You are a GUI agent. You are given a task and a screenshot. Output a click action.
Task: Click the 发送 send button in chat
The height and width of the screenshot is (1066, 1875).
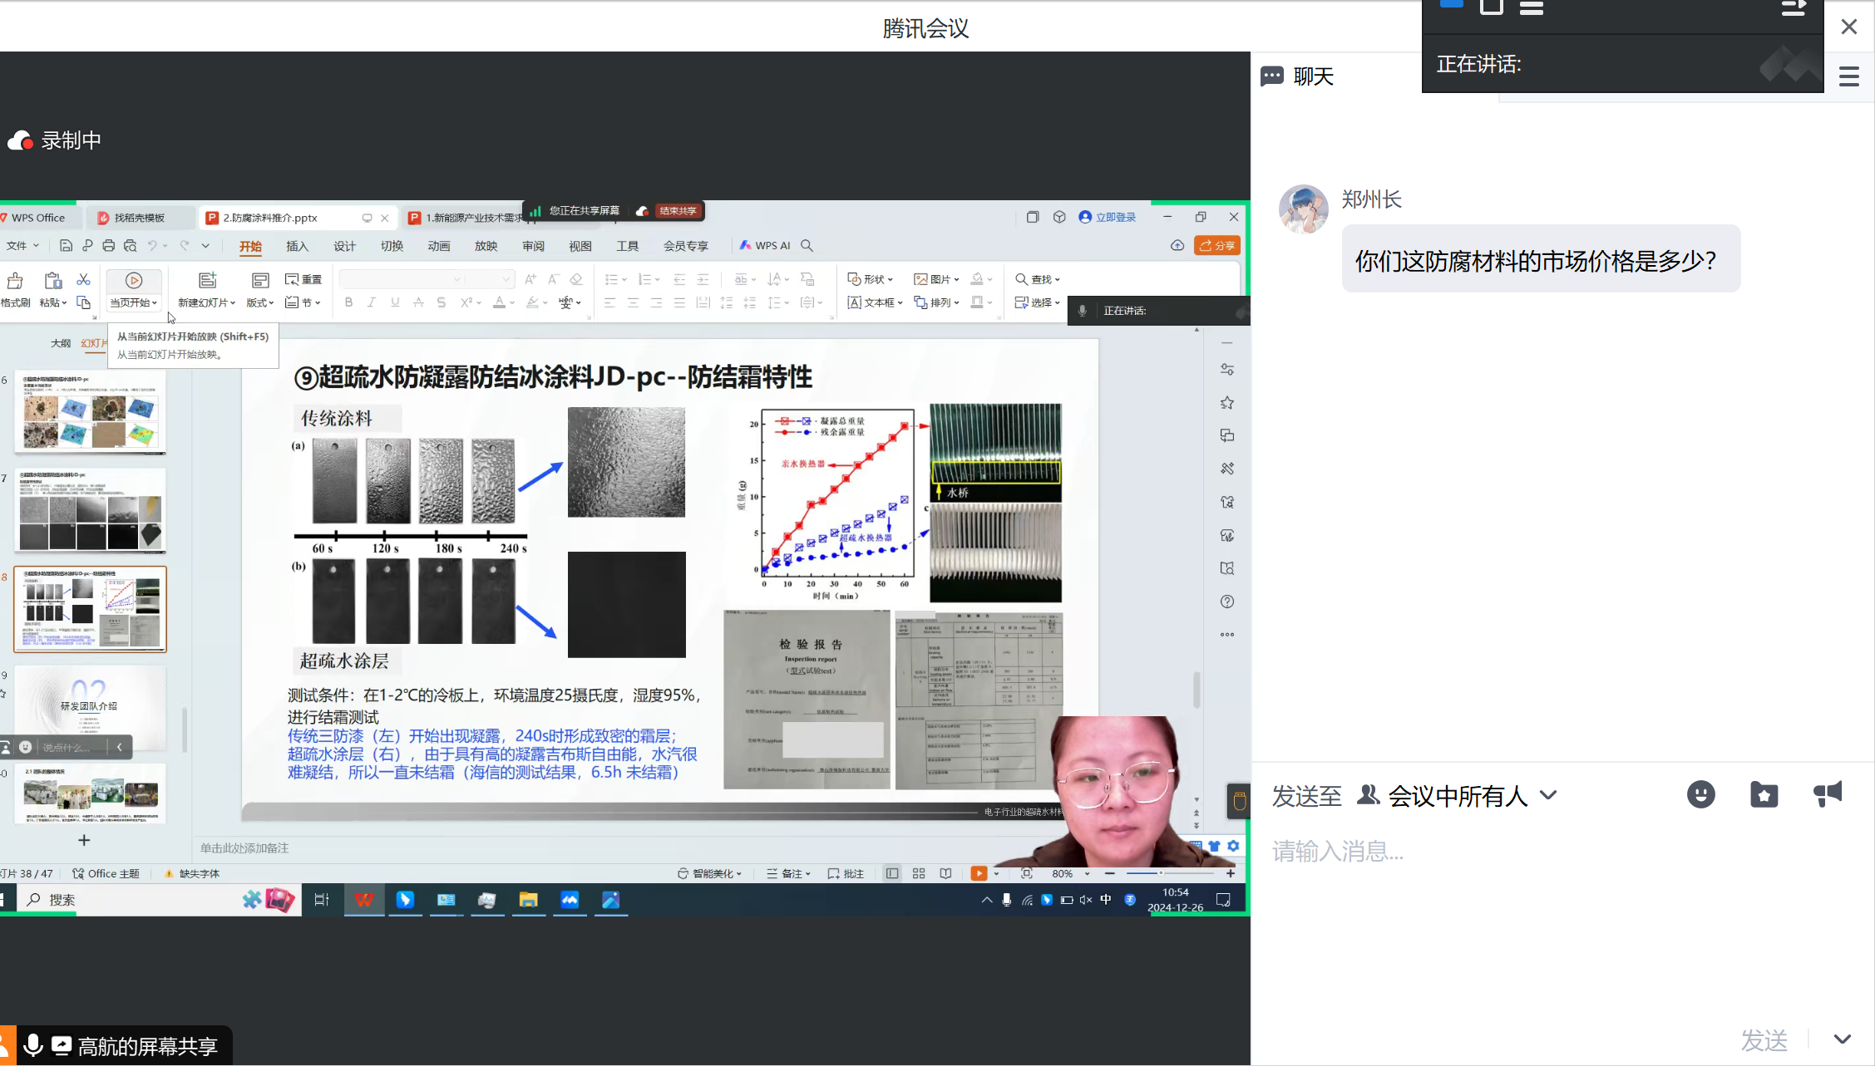coord(1764,1039)
